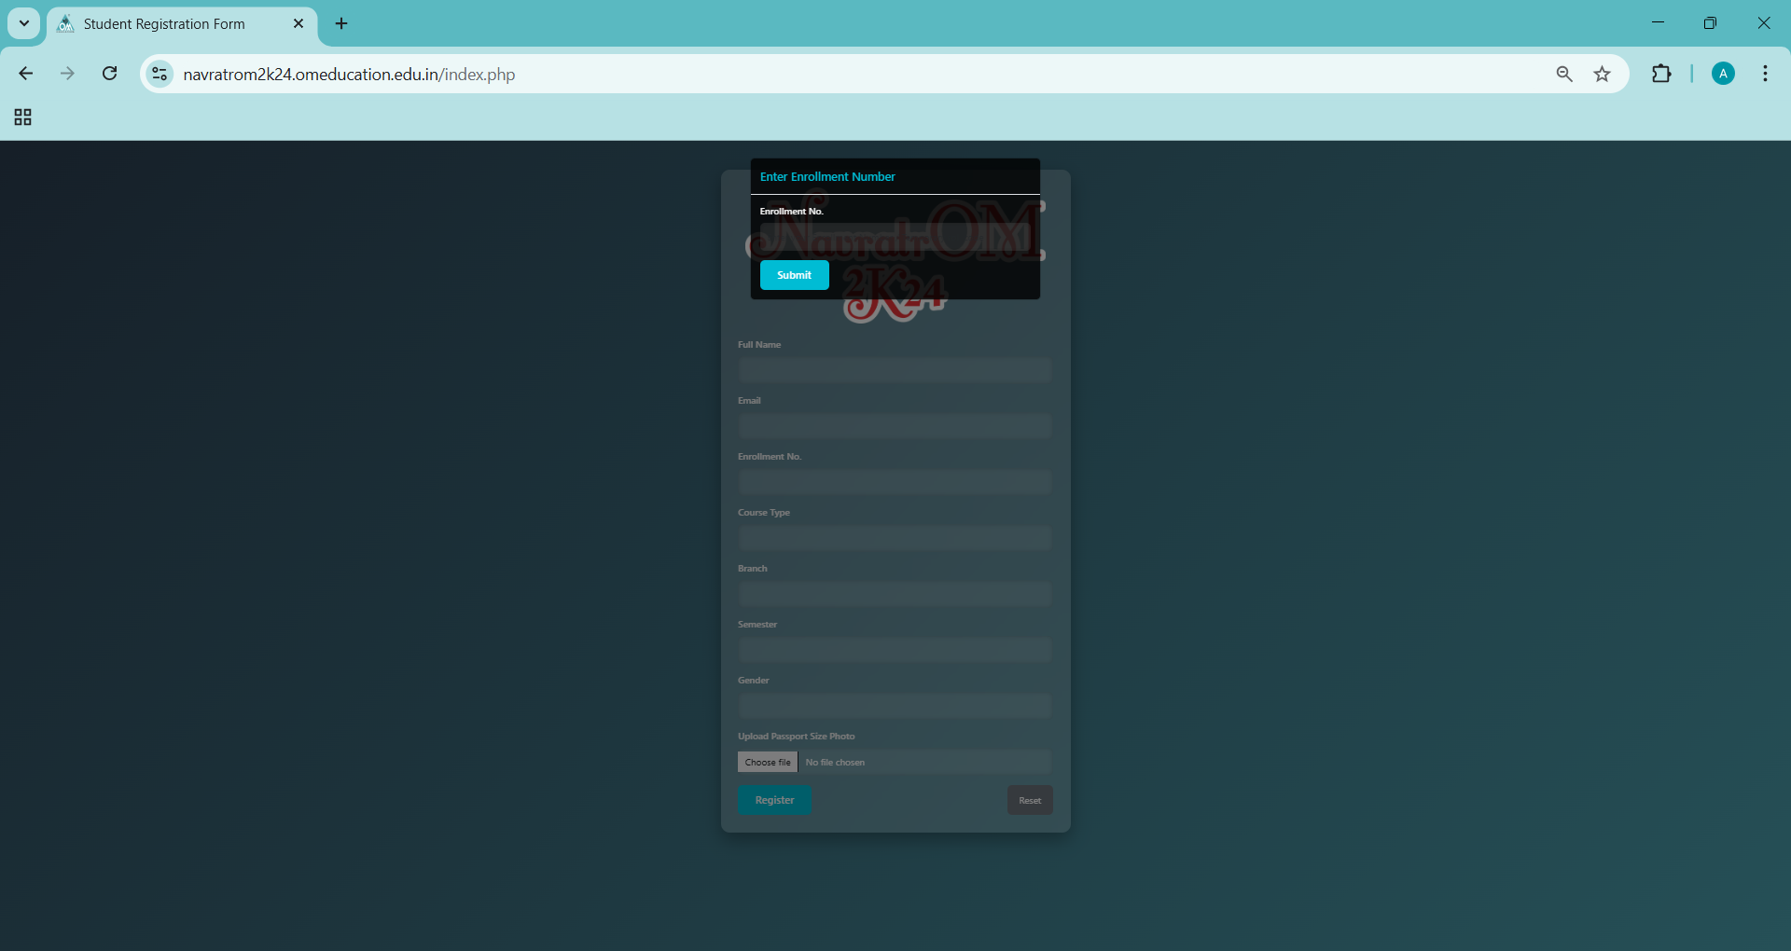Screen dimensions: 1791x951
Task: Click the Register button
Action: (x=774, y=800)
